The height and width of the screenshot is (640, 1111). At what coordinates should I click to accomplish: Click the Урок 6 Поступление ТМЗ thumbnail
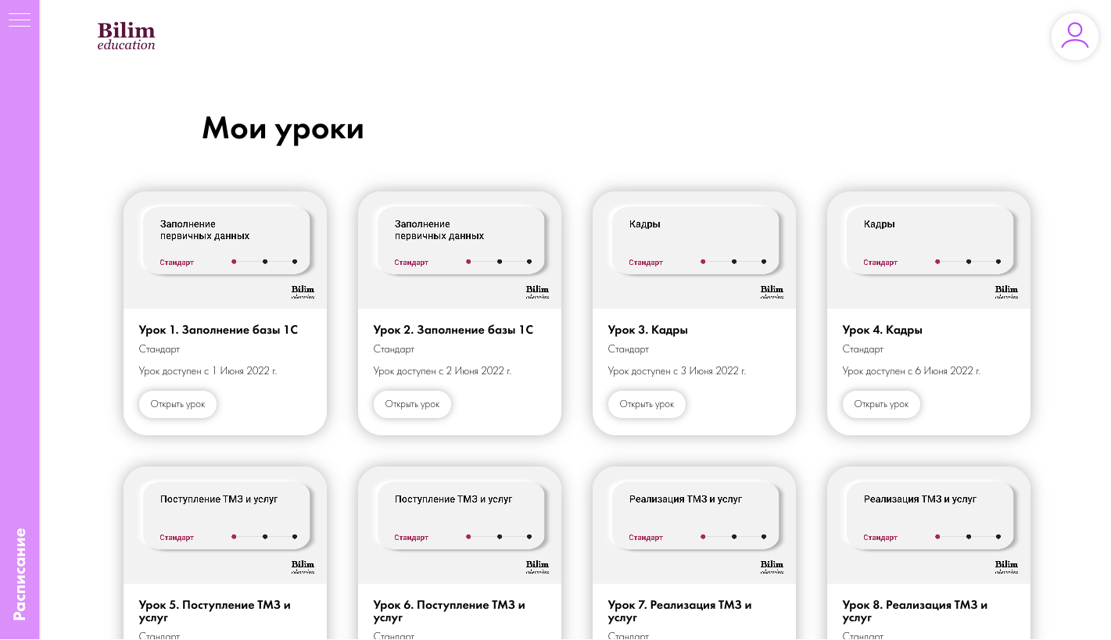point(460,525)
